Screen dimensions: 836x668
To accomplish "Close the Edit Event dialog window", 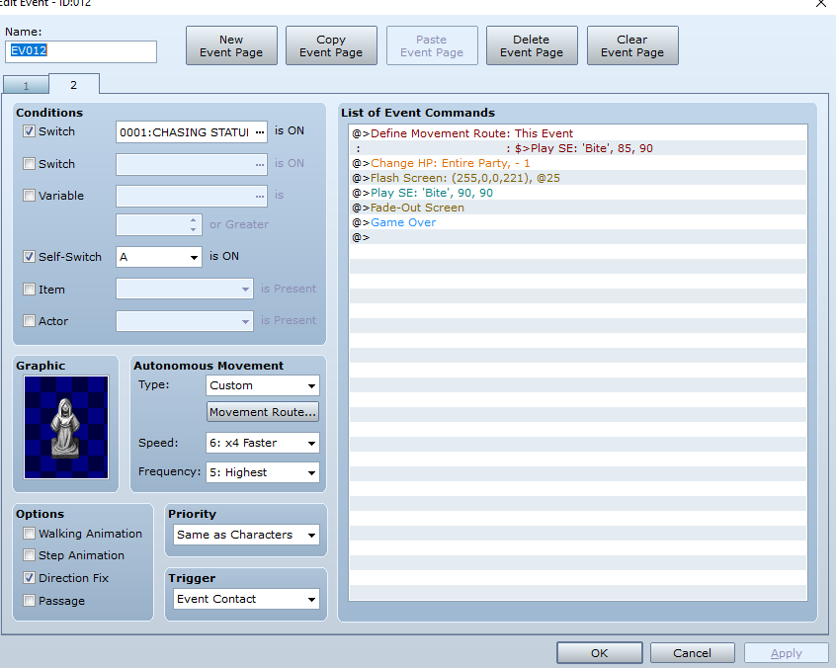I will click(821, 4).
